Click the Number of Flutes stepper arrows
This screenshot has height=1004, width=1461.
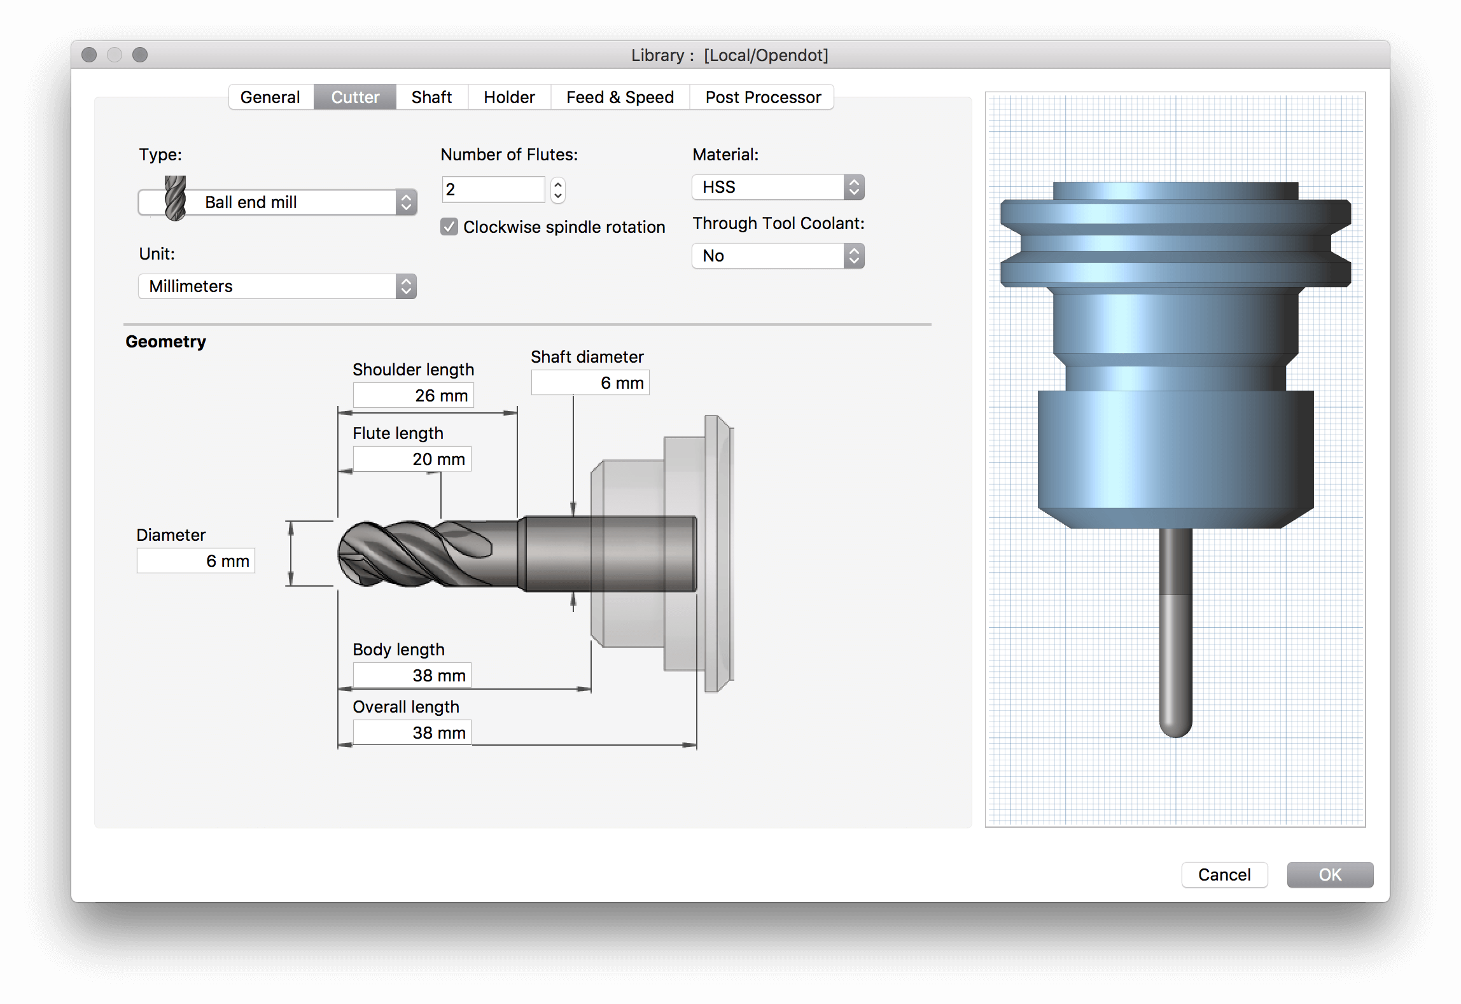tap(558, 190)
